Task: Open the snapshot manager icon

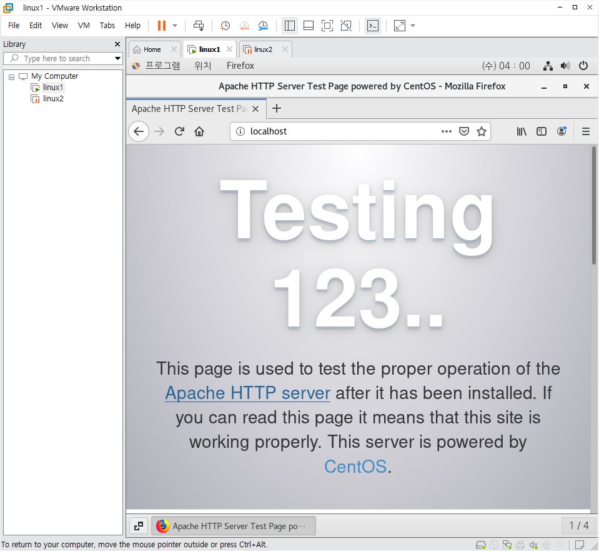Action: tap(263, 26)
